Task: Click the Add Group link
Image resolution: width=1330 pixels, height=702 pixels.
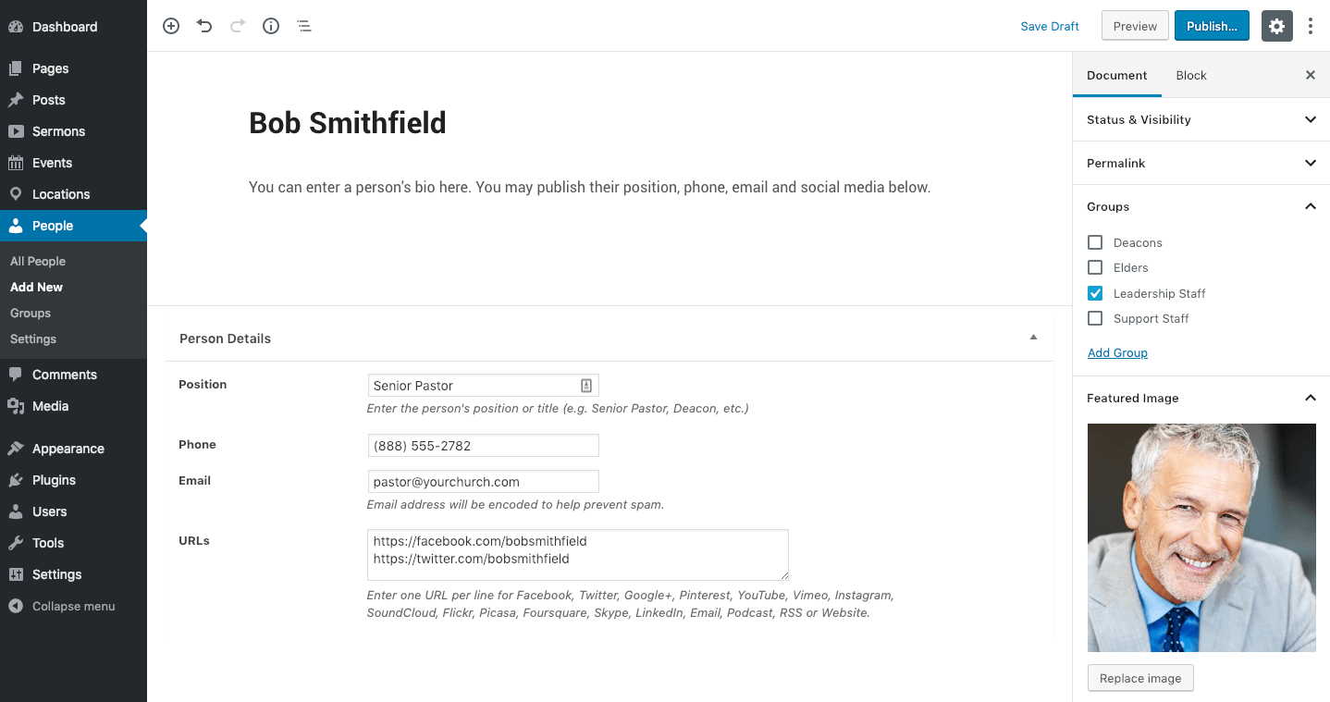Action: 1117,352
